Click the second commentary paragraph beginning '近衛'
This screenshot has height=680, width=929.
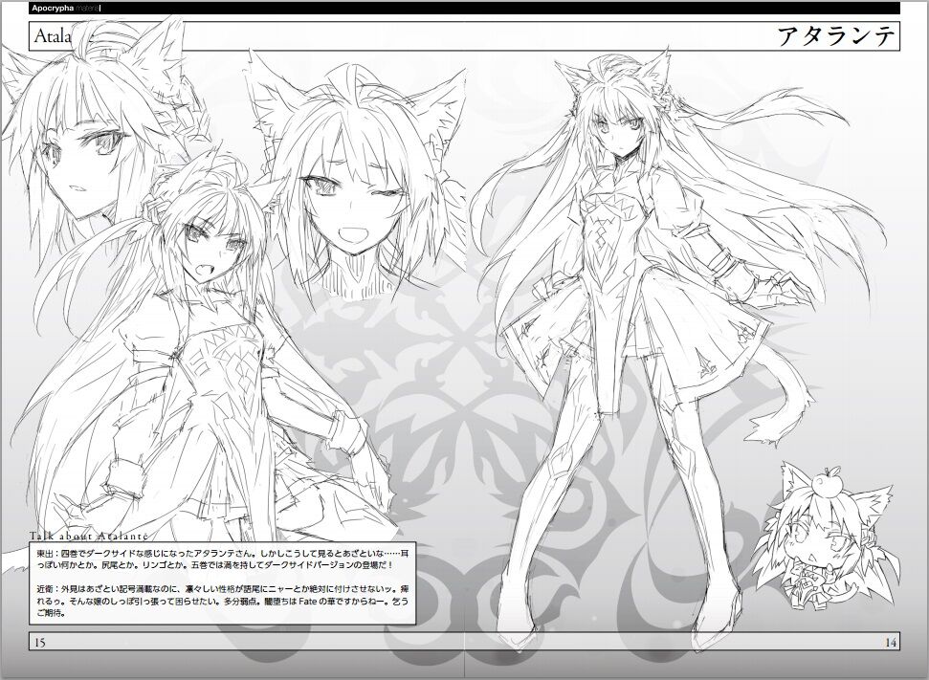tap(223, 601)
